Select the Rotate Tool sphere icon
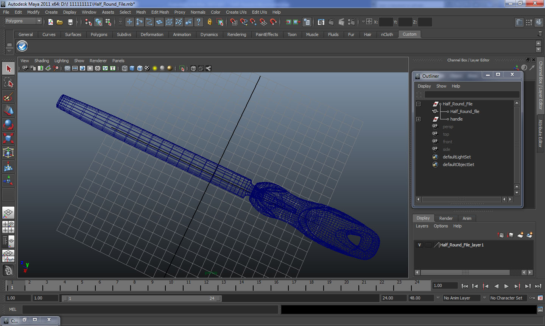The height and width of the screenshot is (326, 545). [8, 124]
